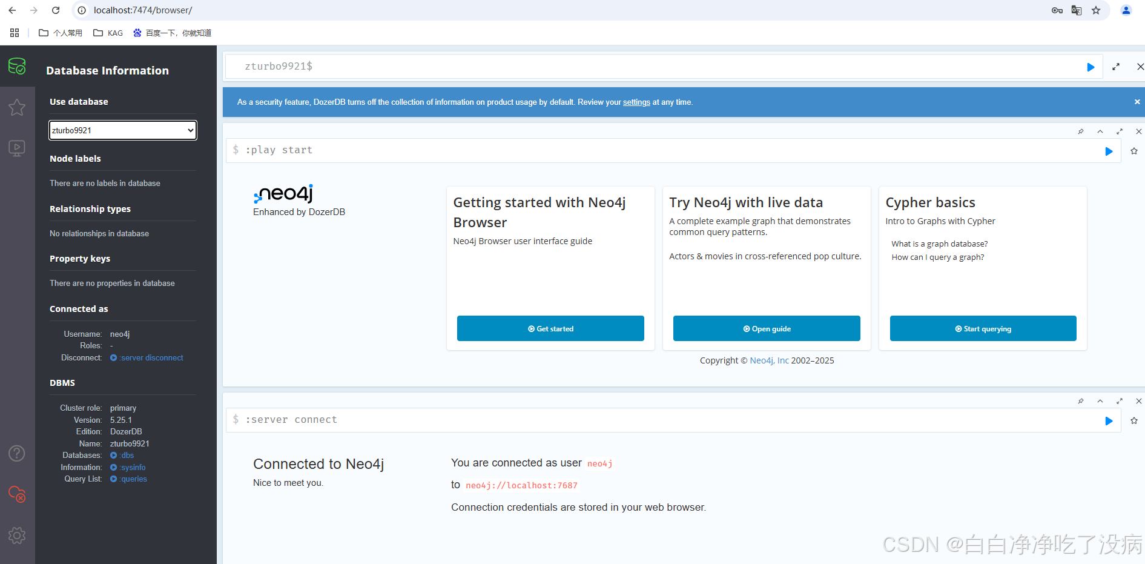1145x564 pixels.
Task: Click the Start querying button
Action: pyautogui.click(x=983, y=328)
